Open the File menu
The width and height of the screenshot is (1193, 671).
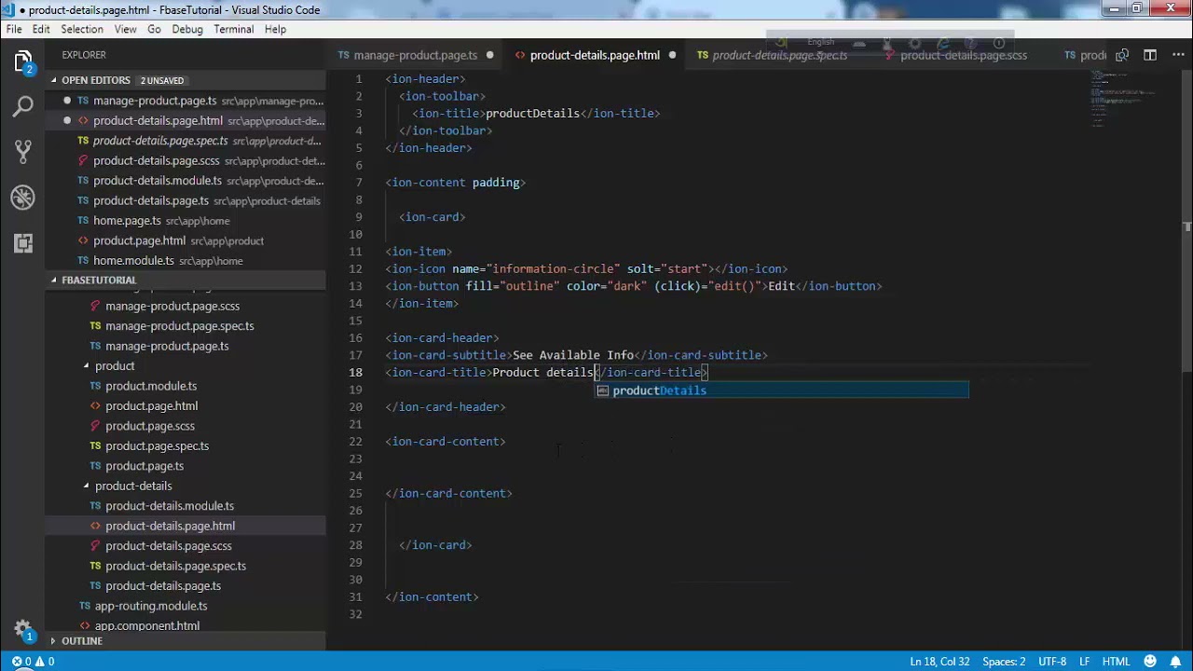coord(14,29)
